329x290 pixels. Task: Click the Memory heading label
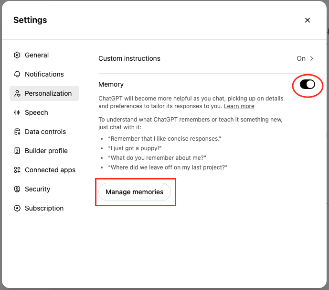(111, 84)
